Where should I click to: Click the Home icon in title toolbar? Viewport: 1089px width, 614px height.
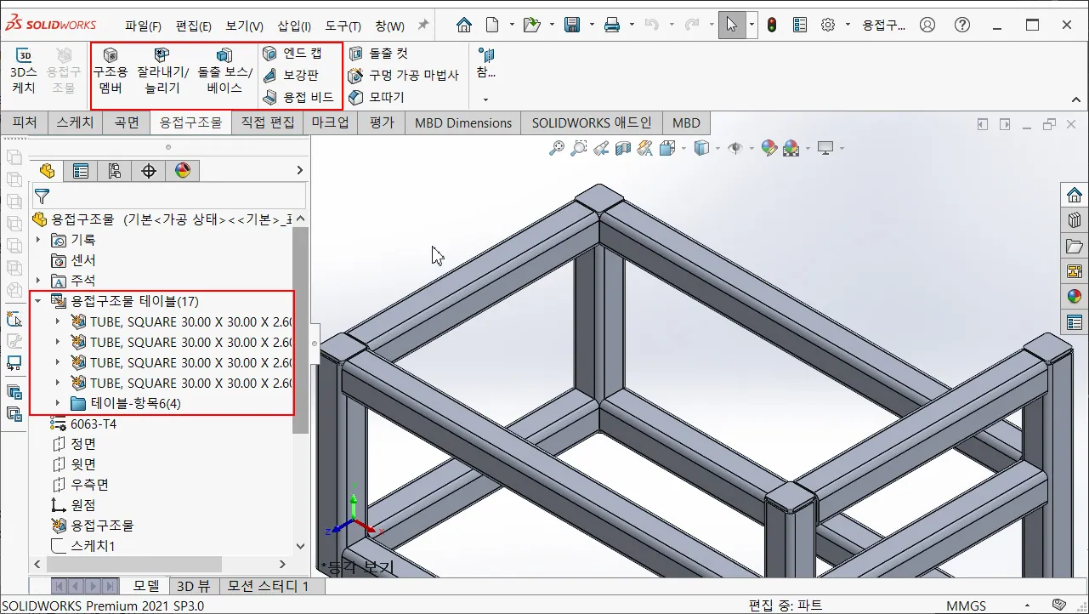point(463,25)
